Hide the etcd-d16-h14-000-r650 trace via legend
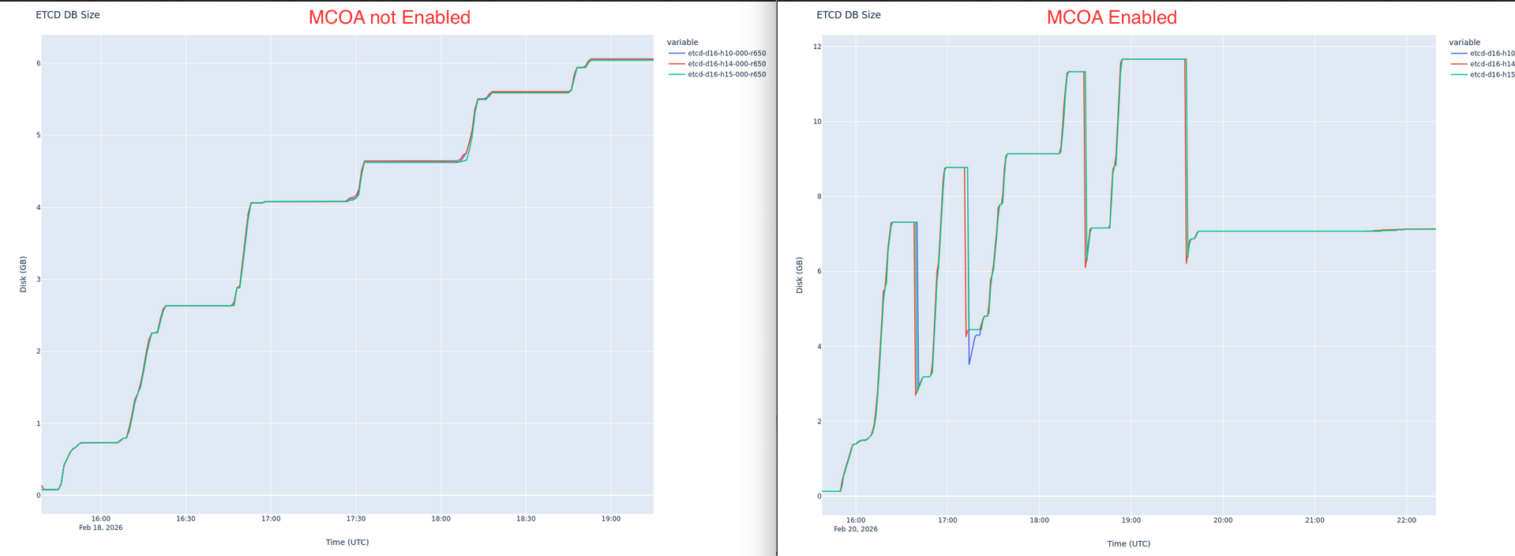 click(717, 64)
